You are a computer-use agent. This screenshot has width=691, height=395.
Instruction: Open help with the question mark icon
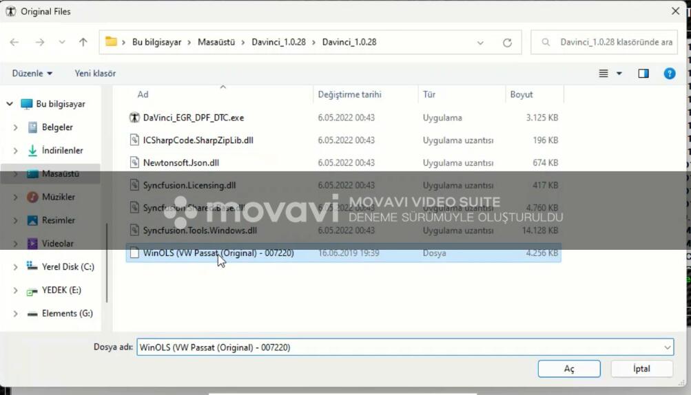670,74
